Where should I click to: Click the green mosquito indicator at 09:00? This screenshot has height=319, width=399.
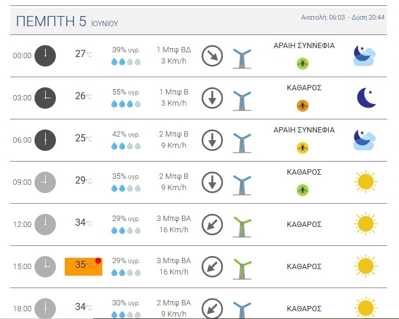click(x=303, y=190)
